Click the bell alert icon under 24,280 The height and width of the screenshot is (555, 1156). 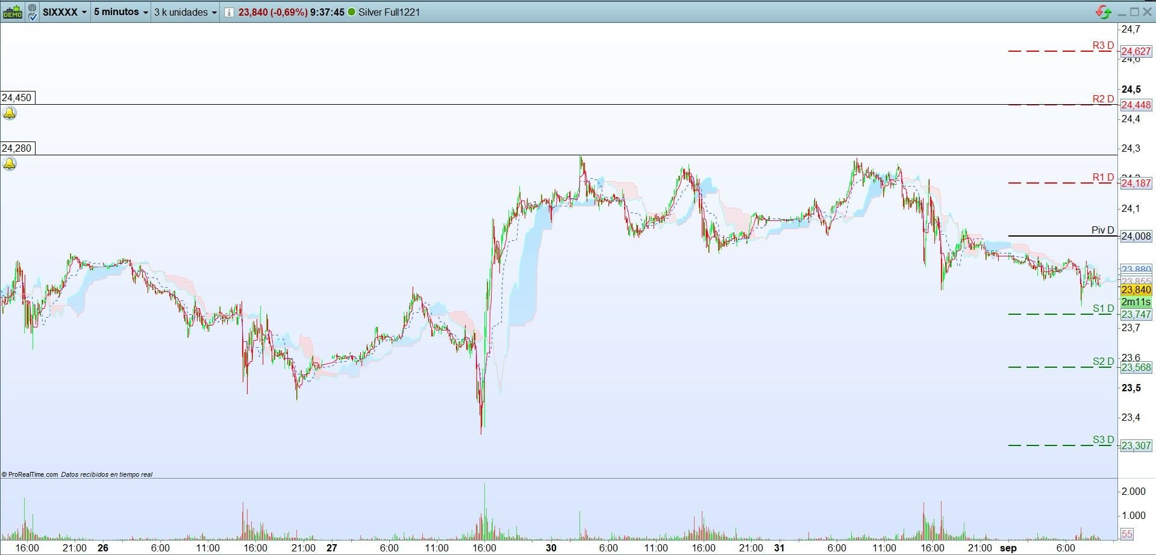click(x=10, y=164)
